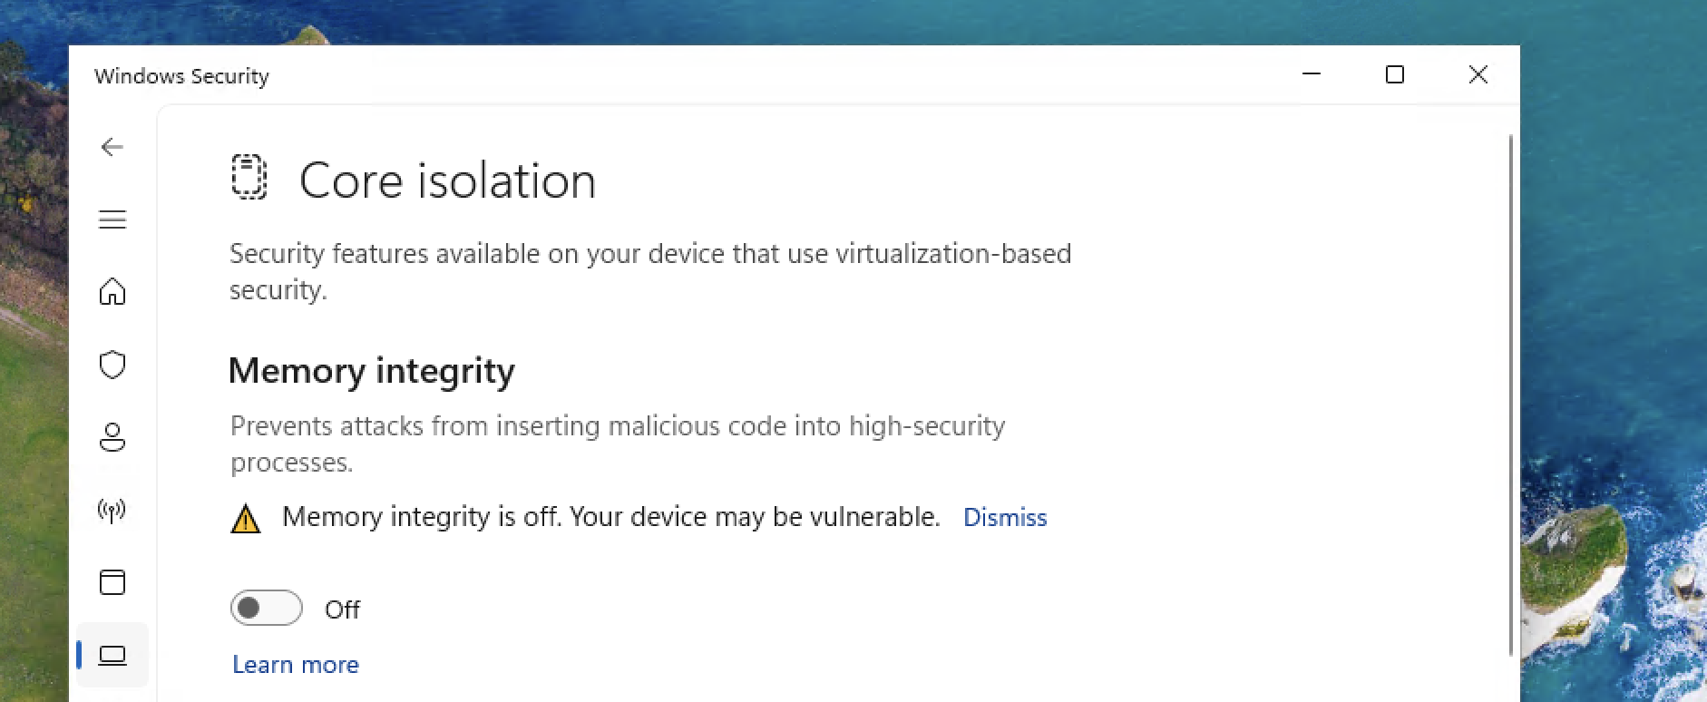Click the Windows Security title bar text

click(181, 76)
